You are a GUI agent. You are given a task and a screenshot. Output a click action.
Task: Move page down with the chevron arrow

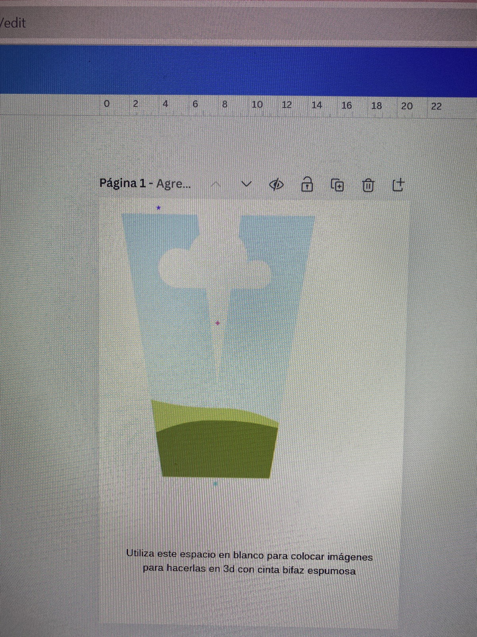[x=247, y=184]
